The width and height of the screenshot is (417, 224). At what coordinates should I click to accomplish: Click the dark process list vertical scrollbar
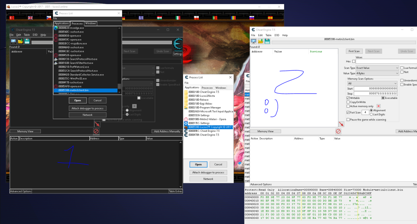(119, 60)
